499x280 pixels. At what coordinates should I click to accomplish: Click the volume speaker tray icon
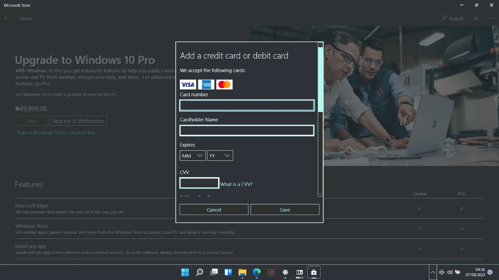tap(450, 272)
